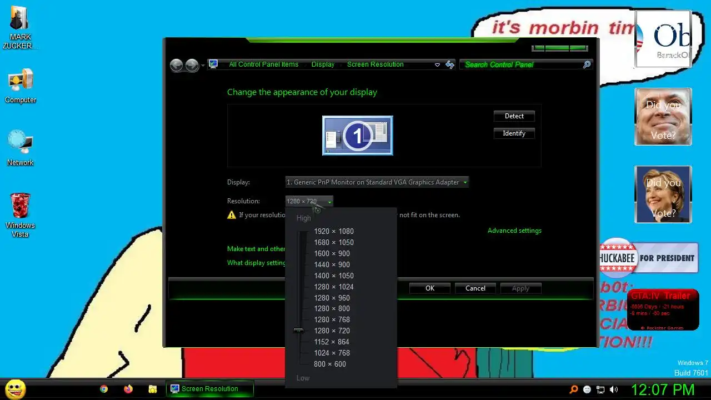Click the volume speaker tray icon
This screenshot has height=400, width=711.
[x=614, y=389]
